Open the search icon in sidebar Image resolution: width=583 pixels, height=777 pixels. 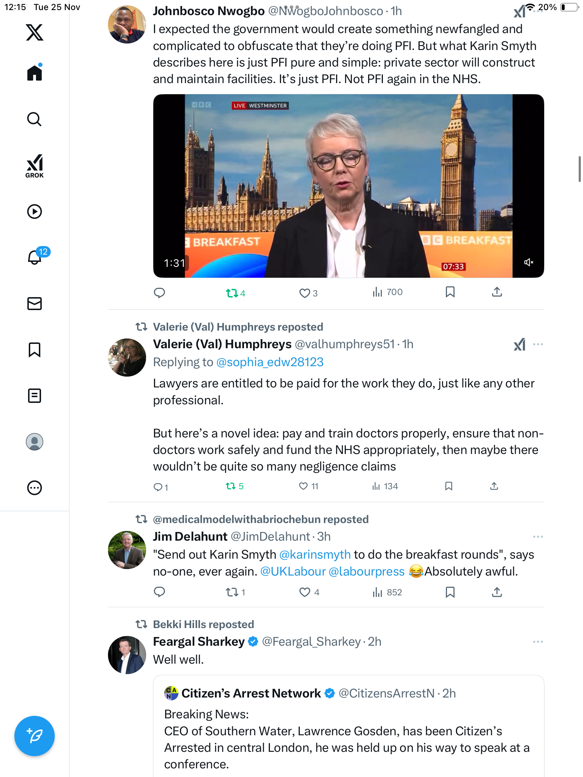(35, 119)
